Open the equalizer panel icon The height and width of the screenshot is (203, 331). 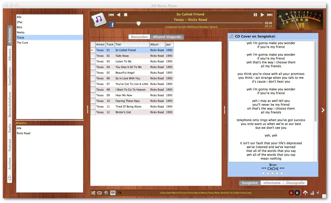click(x=113, y=193)
